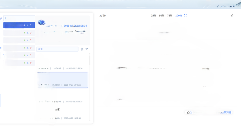
Task: Click the star favorite icon
Action: coord(232,15)
